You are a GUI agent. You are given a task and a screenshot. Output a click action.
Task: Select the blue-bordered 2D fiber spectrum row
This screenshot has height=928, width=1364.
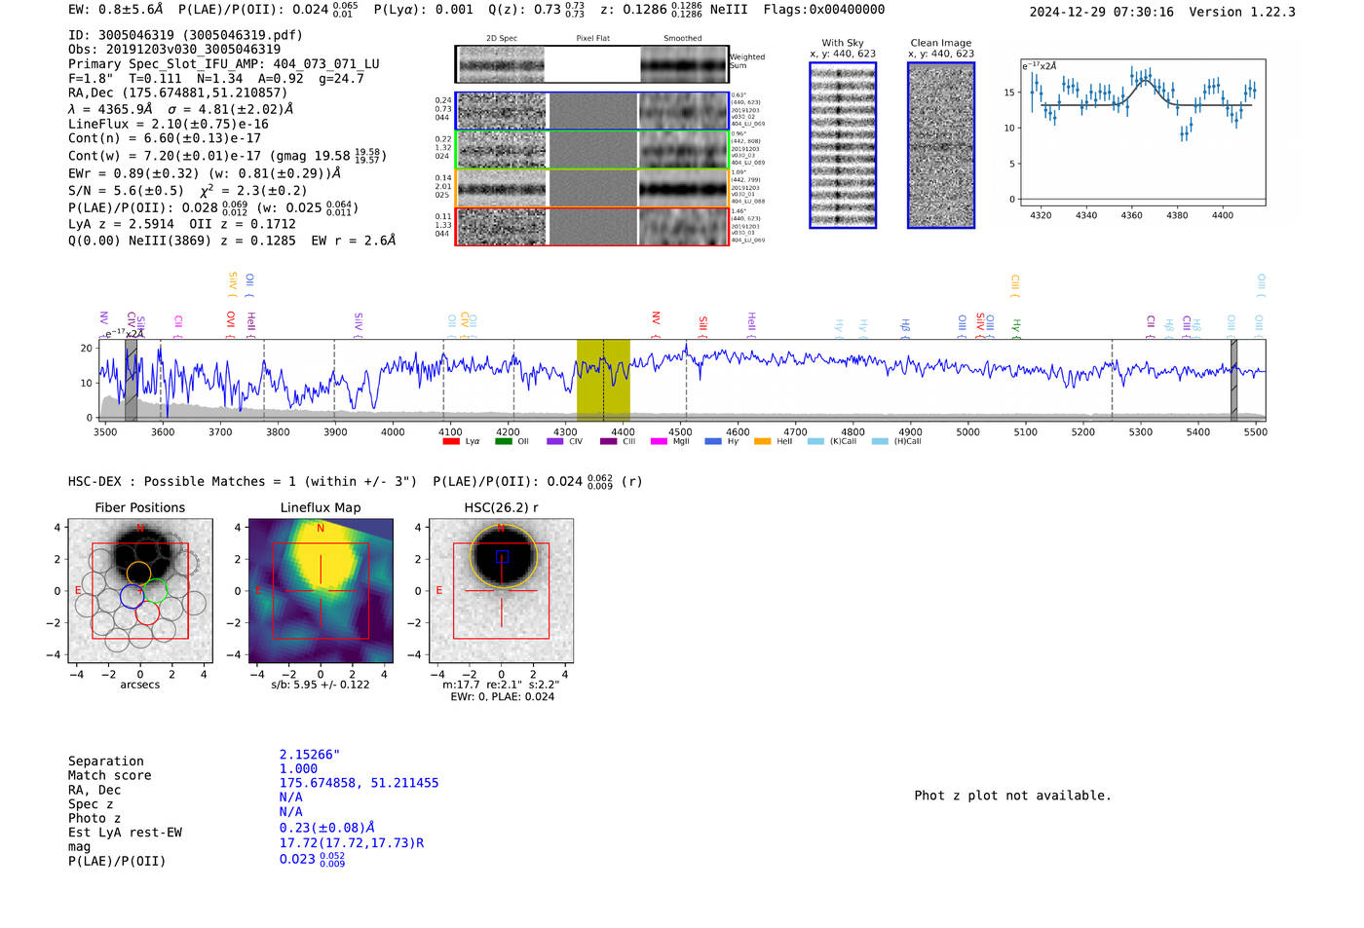click(591, 111)
